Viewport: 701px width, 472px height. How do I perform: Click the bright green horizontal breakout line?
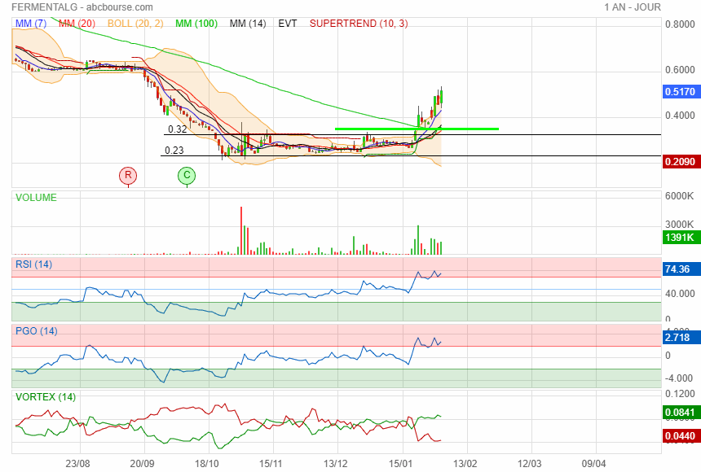coord(417,129)
